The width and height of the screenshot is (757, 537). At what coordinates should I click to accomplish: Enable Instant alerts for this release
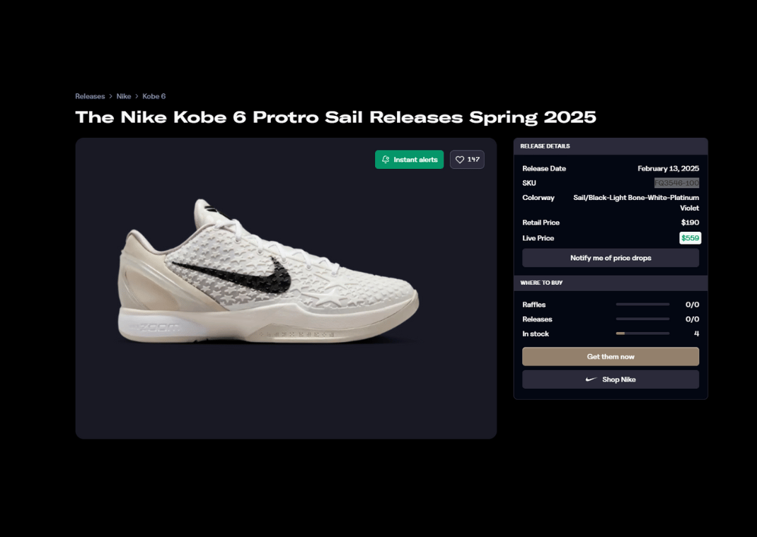click(x=410, y=160)
